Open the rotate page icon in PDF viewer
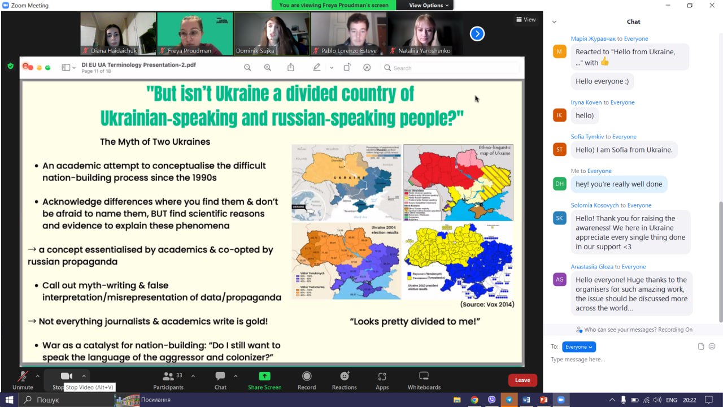Screen dimensions: 723x407 pos(346,67)
